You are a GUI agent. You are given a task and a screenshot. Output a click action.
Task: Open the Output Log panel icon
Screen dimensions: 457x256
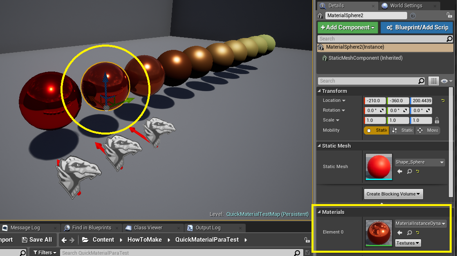189,228
